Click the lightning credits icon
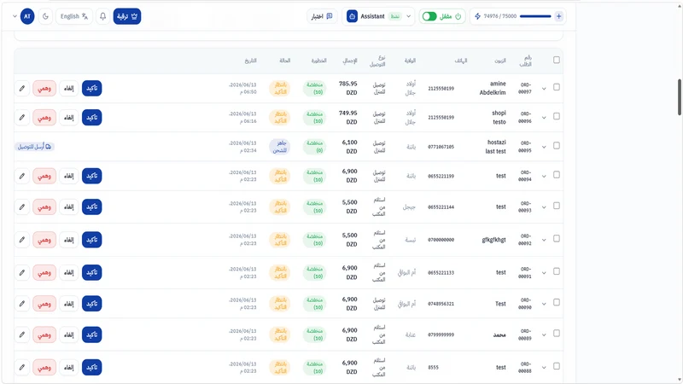683x384 pixels. (477, 16)
